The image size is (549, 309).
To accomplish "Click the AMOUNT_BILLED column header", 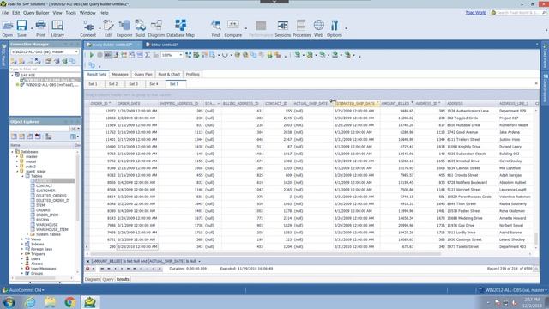I will pos(397,103).
